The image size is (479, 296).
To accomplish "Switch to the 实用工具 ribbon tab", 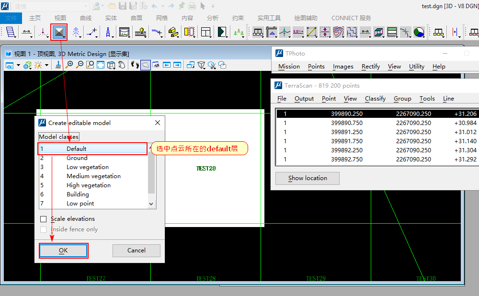I will tap(269, 18).
